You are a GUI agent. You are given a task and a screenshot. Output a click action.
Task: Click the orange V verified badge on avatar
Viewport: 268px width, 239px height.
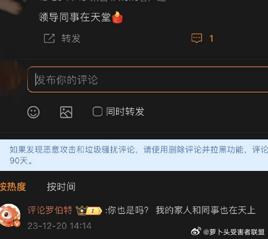pos(17,223)
